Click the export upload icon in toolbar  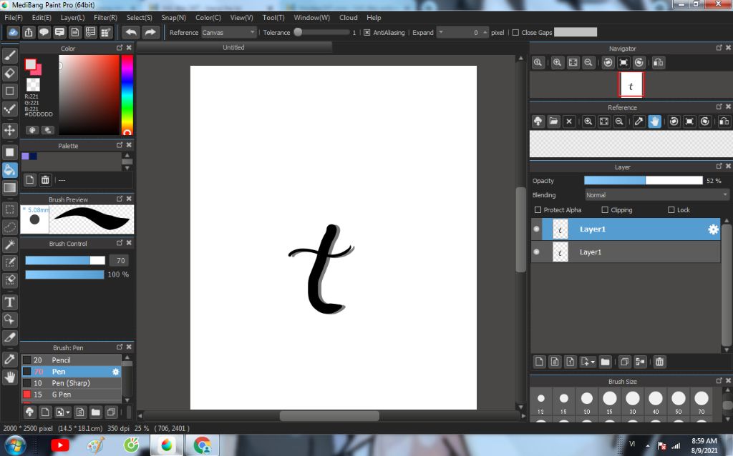29,32
